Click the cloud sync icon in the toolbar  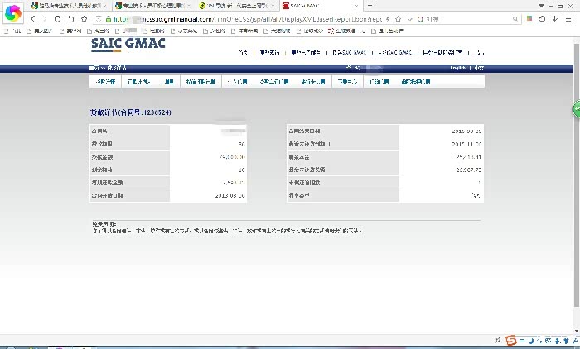click(x=542, y=18)
